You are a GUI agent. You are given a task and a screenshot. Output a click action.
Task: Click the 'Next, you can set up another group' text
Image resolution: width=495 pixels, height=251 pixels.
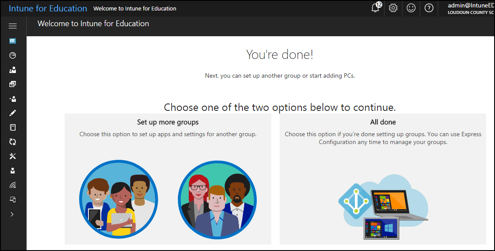click(x=280, y=76)
